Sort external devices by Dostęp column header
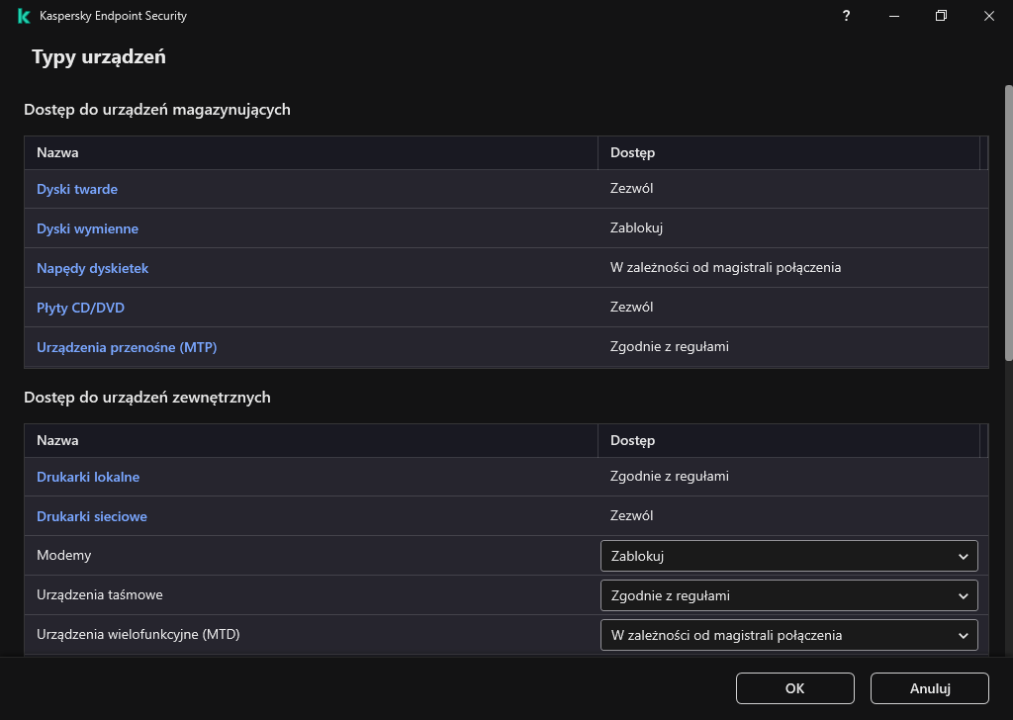This screenshot has height=720, width=1013. point(632,441)
